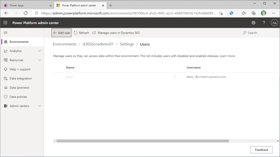Click the Help + support headset icon
Image resolution: width=280 pixels, height=157 pixels.
(6, 69)
